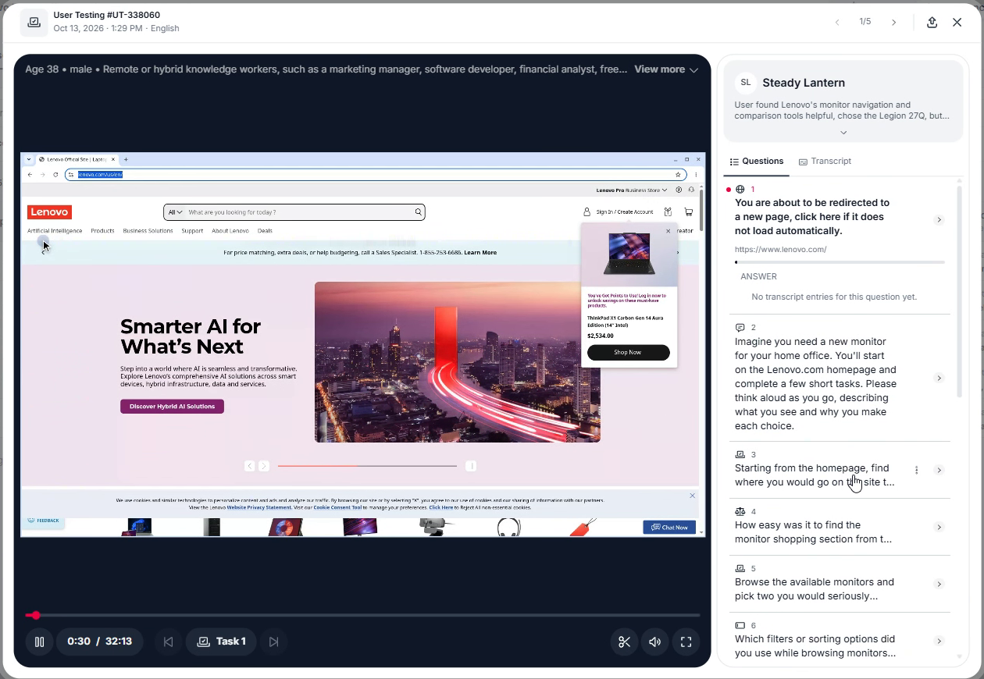
Task: Reload the page in the recorded browser
Action: (x=55, y=175)
